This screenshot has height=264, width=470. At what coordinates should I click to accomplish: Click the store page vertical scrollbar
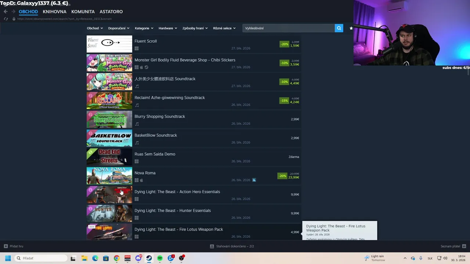(468, 73)
